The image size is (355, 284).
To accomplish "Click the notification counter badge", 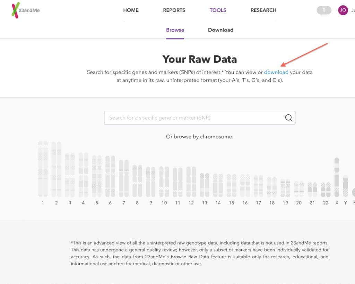I will [324, 10].
